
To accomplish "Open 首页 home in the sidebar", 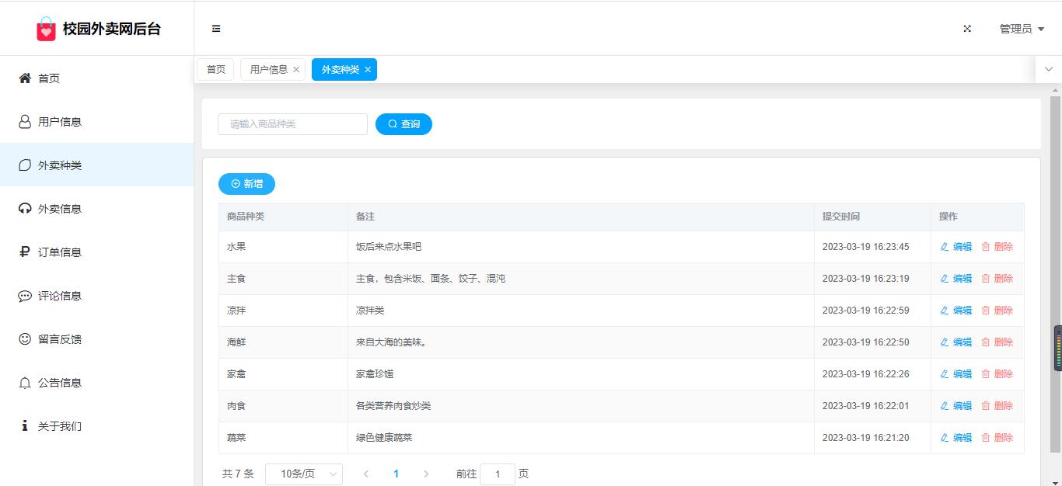I will [49, 78].
